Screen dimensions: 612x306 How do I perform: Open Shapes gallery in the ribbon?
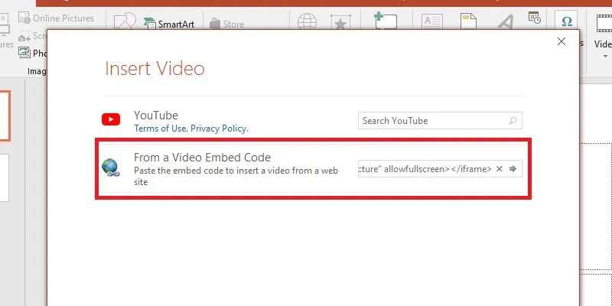[x=124, y=21]
